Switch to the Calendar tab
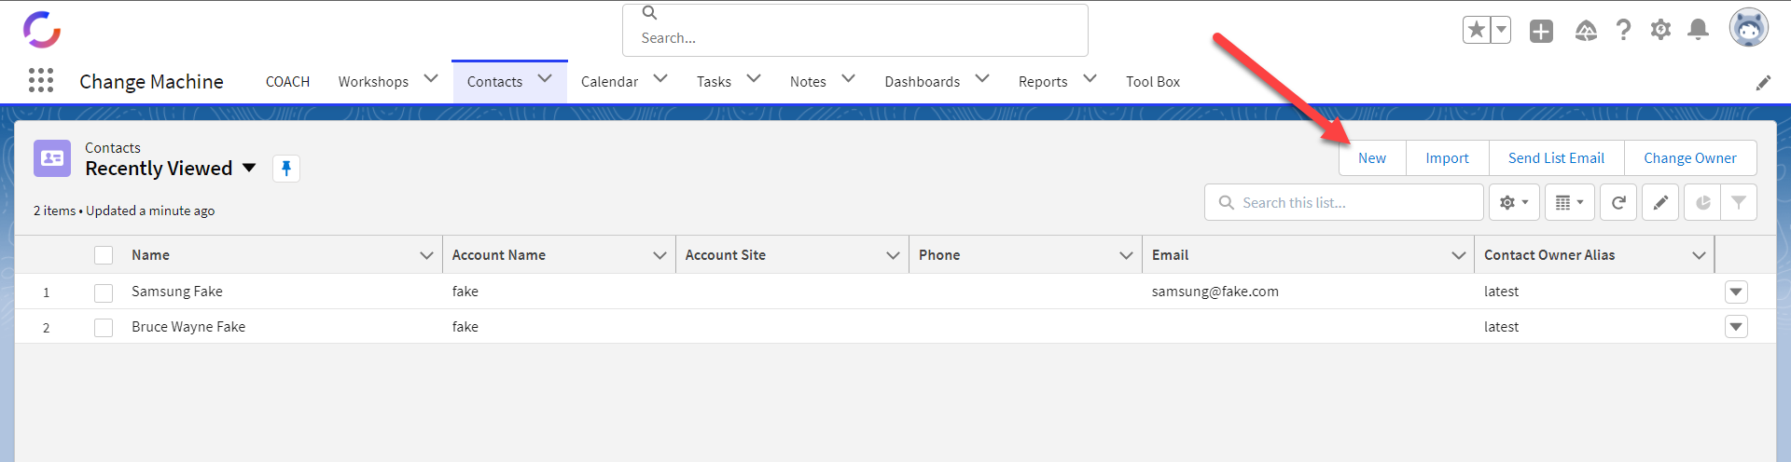This screenshot has width=1791, height=462. pos(610,82)
